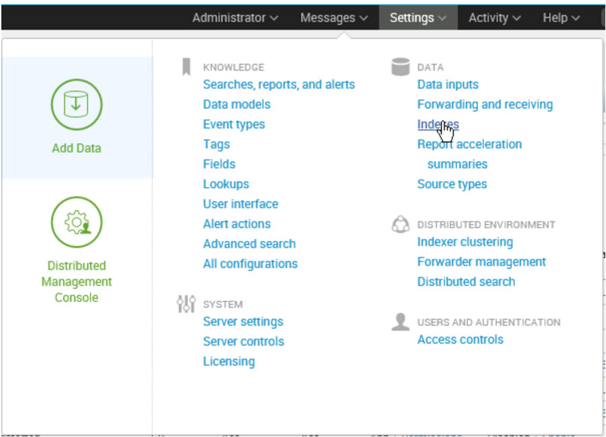Image resolution: width=606 pixels, height=437 pixels.
Task: Open the Distributed Management Console gear icon
Action: click(76, 222)
